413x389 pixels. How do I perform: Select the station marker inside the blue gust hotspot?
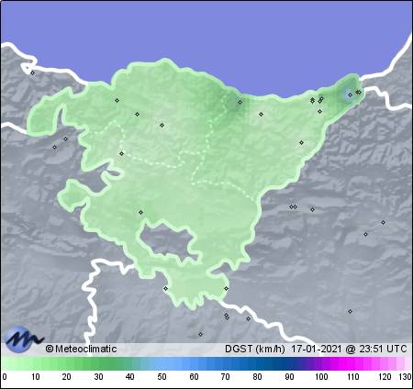coord(350,94)
